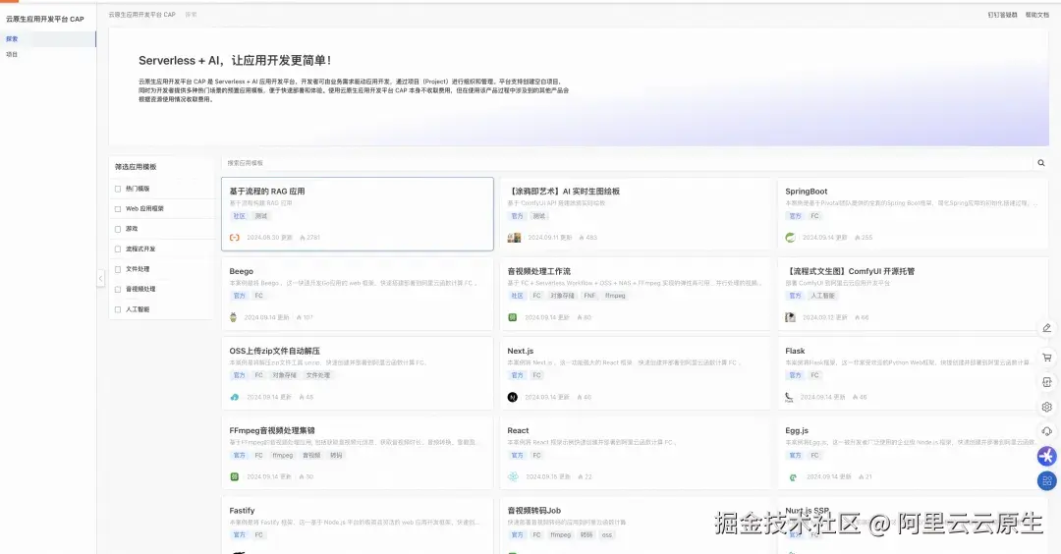Click the pencil edit icon in floating sidebar
This screenshot has width=1061, height=554.
point(1047,328)
